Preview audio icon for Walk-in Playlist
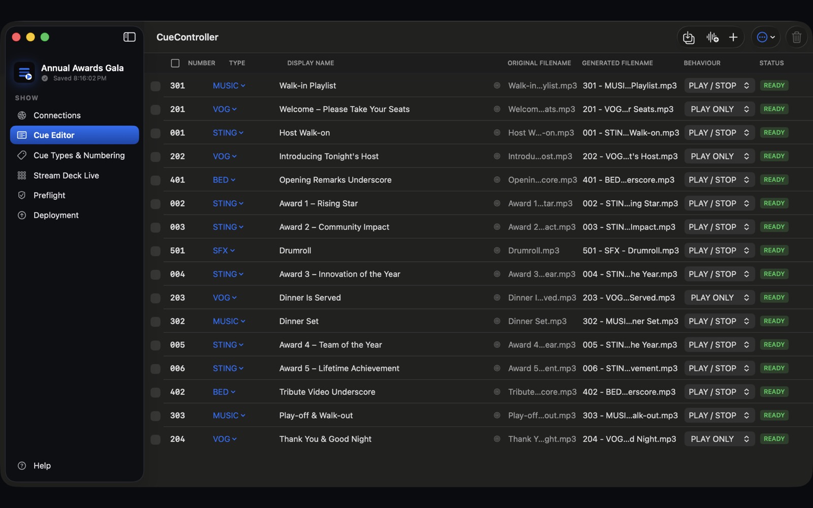813x508 pixels. coord(497,86)
